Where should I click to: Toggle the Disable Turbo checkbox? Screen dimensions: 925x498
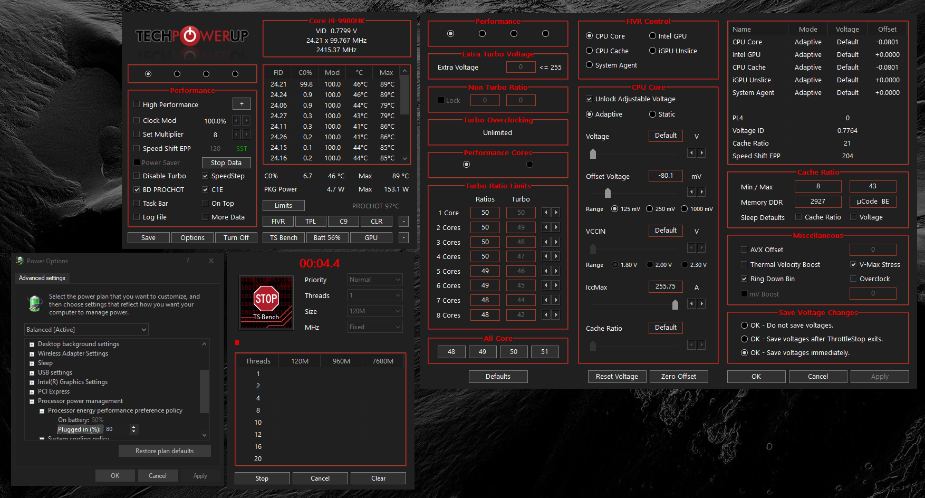pyautogui.click(x=137, y=176)
